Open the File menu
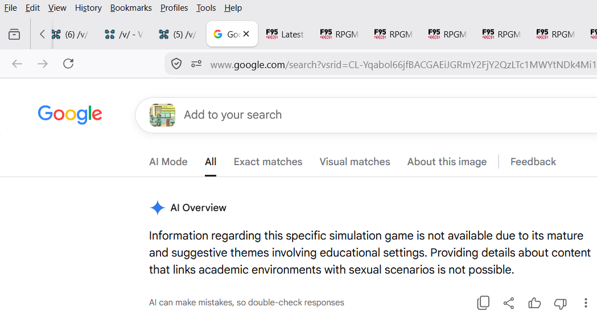This screenshot has height=315, width=597. pyautogui.click(x=10, y=8)
